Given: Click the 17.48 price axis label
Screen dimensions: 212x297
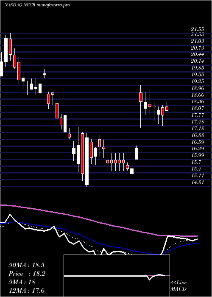Looking at the screenshot, I should 198,122.
